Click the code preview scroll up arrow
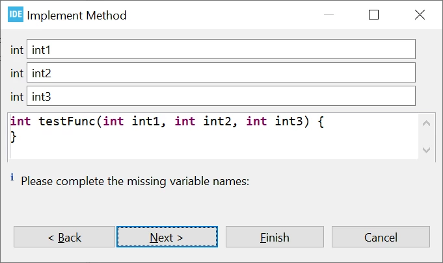The image size is (443, 263). tap(426, 123)
